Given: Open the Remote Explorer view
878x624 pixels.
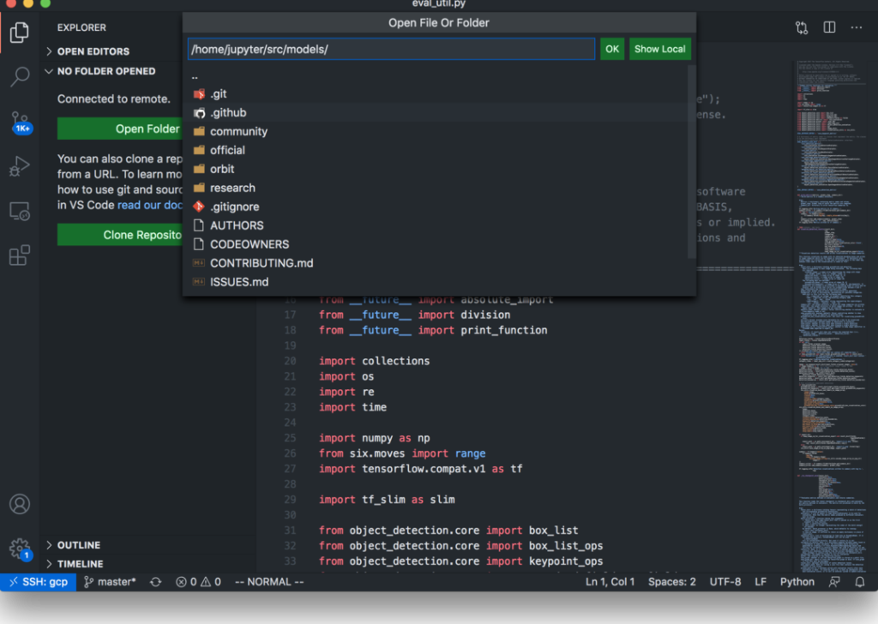Looking at the screenshot, I should [19, 211].
